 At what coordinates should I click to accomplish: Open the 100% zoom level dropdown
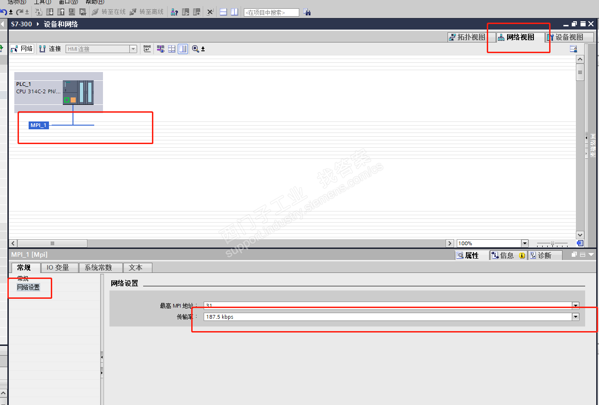point(525,243)
